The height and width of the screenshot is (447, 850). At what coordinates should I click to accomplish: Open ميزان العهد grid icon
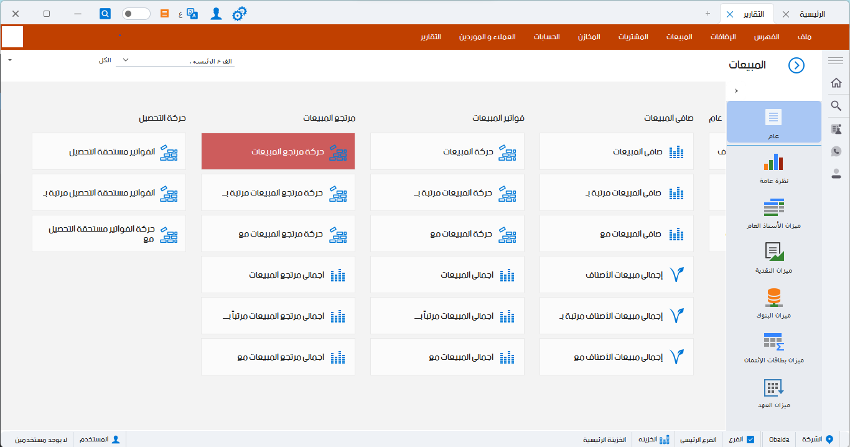(773, 387)
